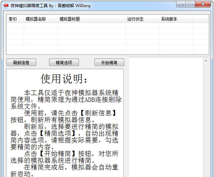The image size is (214, 177).
Task: Click the scroll up arrow in log panel
Action: (206, 61)
